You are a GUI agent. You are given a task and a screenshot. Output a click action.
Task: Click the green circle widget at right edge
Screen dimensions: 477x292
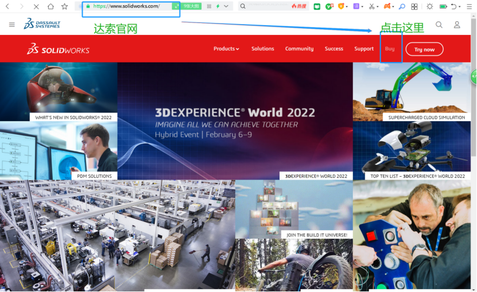pos(474,77)
